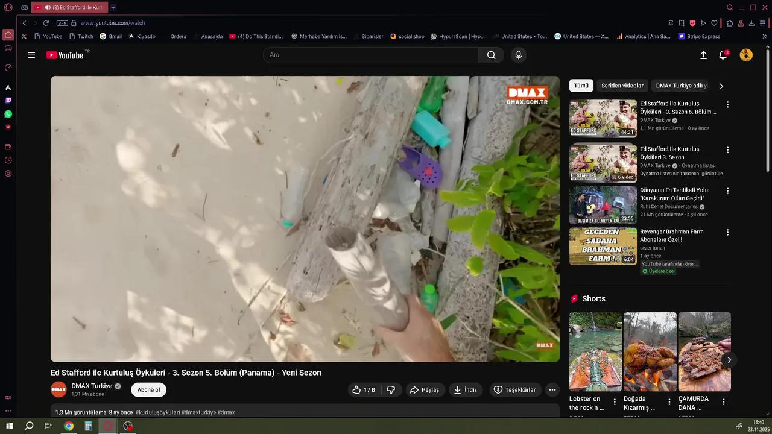Open browser downloads icon
Screen dimensions: 772x434
tap(751, 23)
